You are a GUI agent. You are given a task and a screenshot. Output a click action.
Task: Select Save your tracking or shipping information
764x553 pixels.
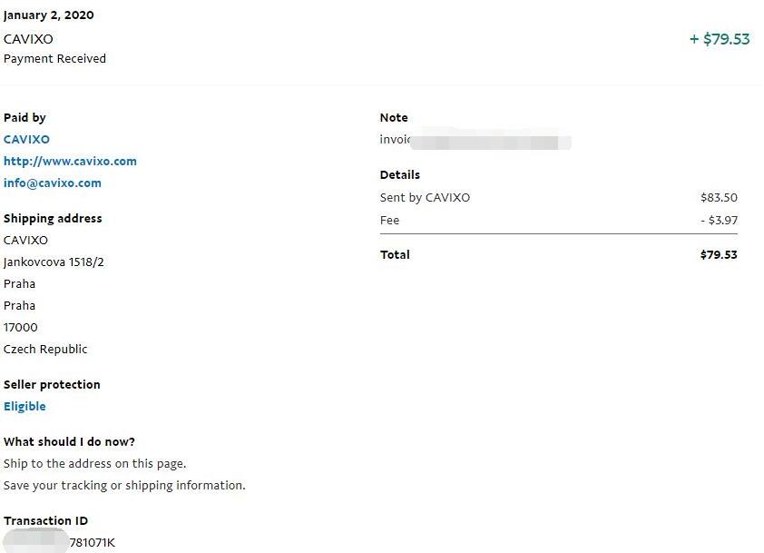click(124, 486)
